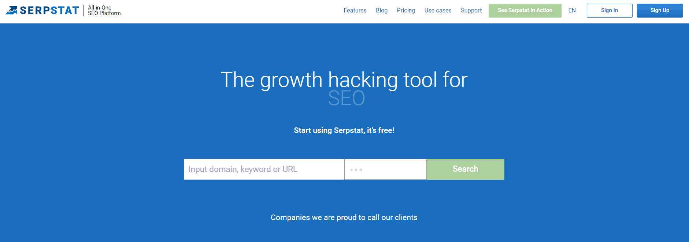Click the Start using Serpstat text
This screenshot has width=689, height=242.
(344, 130)
